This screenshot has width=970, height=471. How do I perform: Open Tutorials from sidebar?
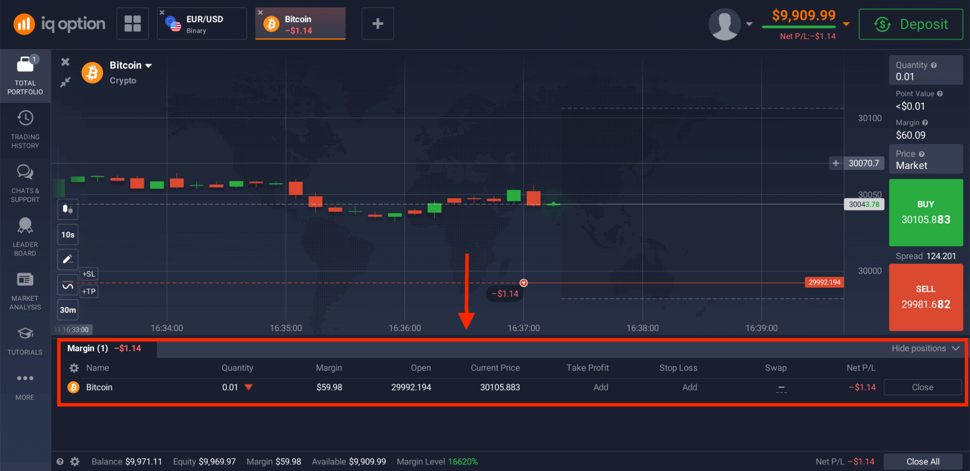25,341
